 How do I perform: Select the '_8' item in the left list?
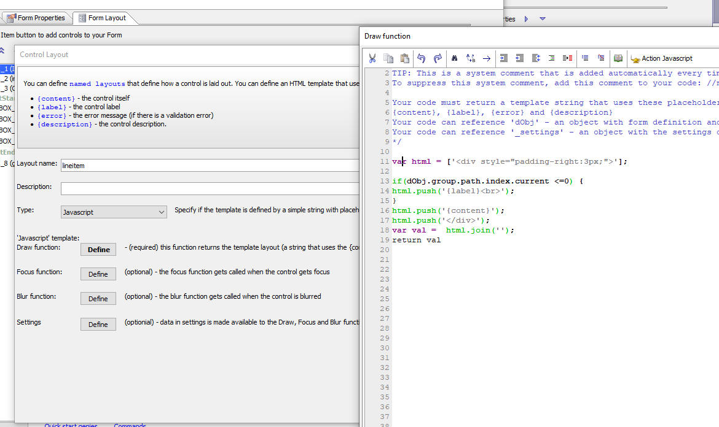[7, 163]
